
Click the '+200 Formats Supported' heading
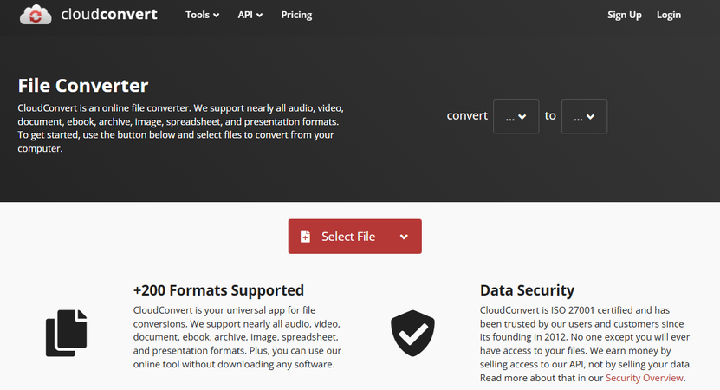(218, 290)
